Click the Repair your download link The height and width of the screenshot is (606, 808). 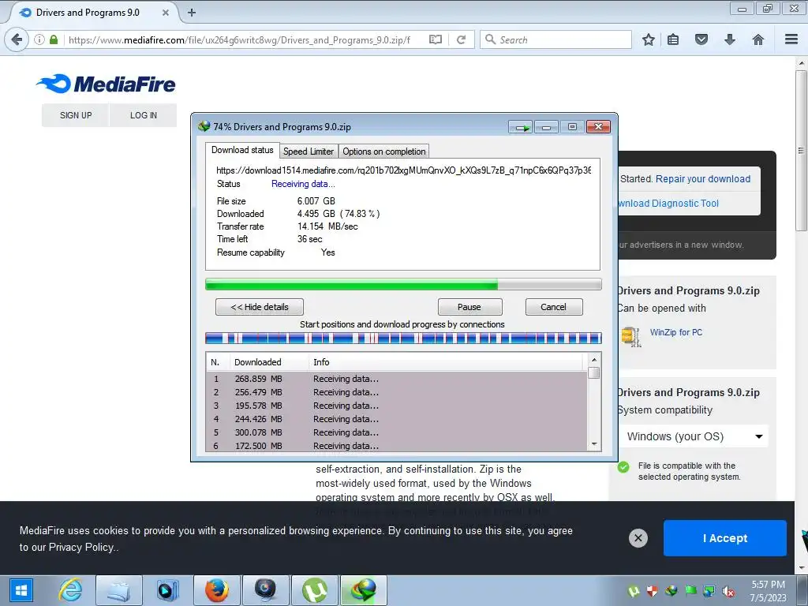point(703,179)
